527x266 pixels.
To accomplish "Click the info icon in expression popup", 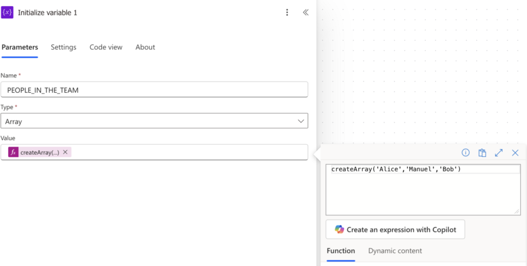I will [465, 153].
